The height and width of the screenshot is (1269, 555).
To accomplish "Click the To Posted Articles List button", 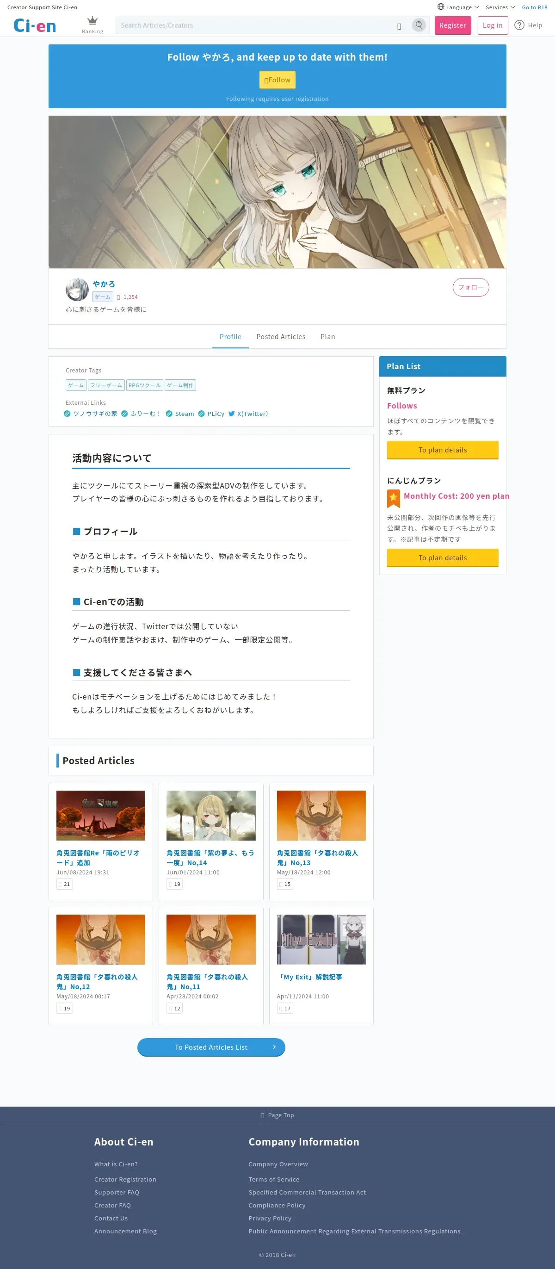I will (211, 1047).
